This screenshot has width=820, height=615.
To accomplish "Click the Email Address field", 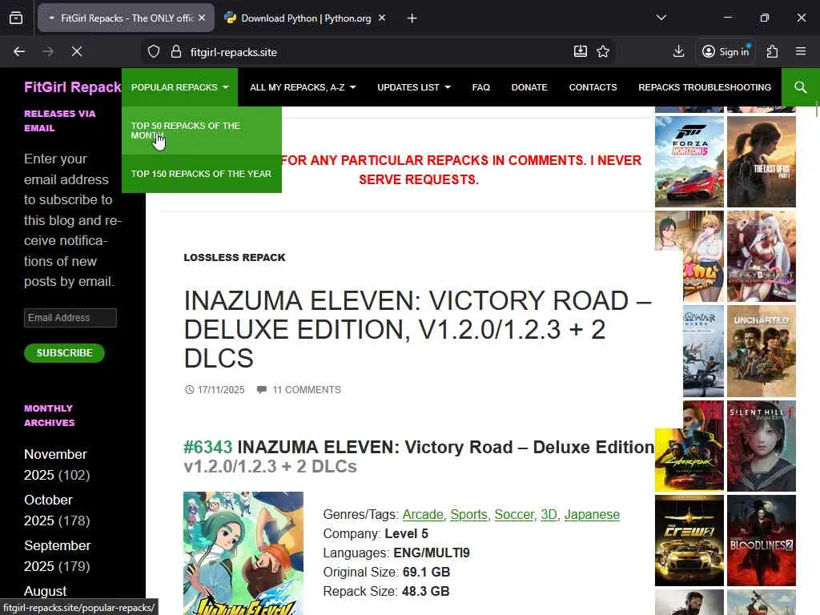I will 70,318.
